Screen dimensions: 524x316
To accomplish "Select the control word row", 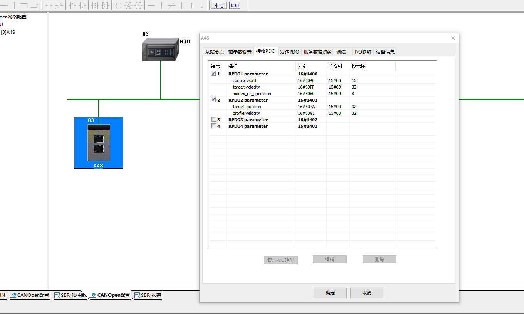I will coord(322,80).
